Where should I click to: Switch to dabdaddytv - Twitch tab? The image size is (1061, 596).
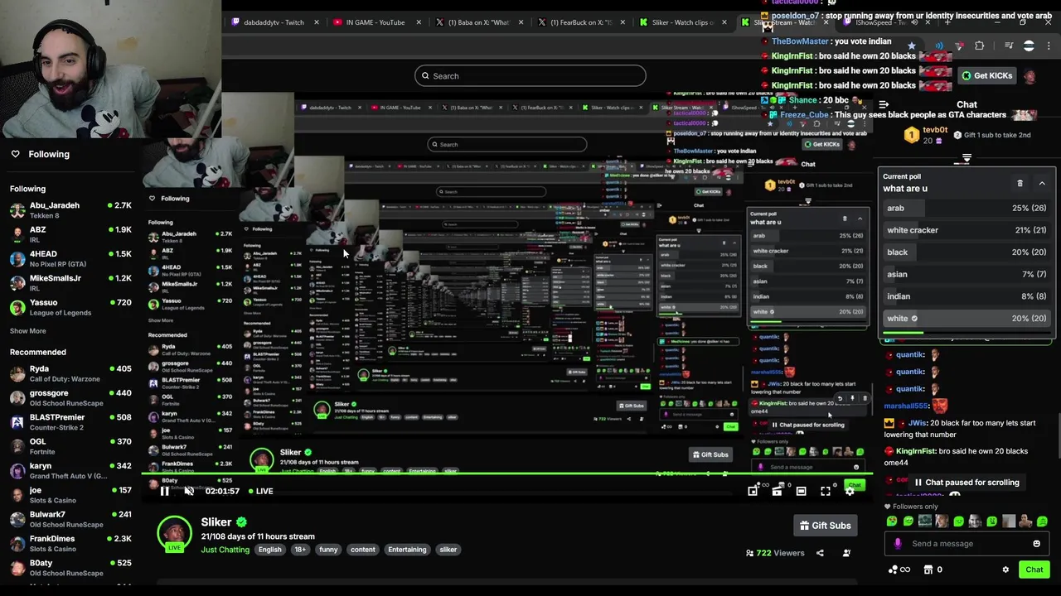(x=274, y=22)
